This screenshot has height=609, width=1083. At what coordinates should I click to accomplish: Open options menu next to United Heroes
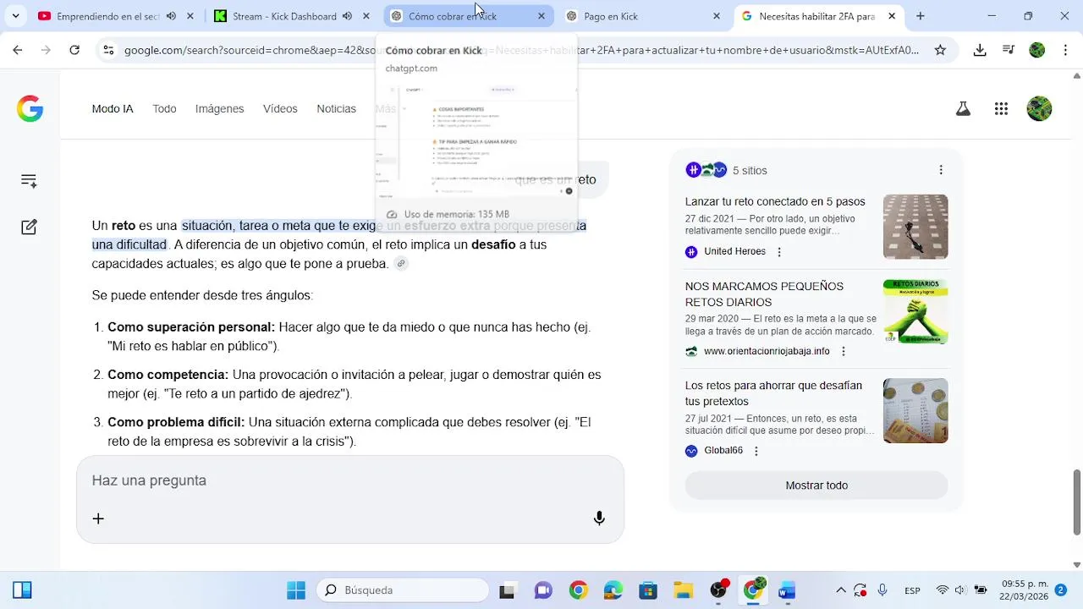click(779, 252)
